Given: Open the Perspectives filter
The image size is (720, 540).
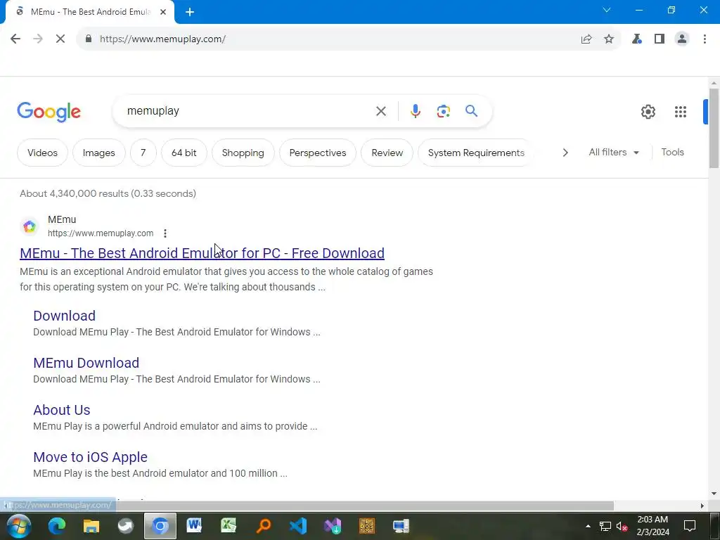Looking at the screenshot, I should coord(318,153).
